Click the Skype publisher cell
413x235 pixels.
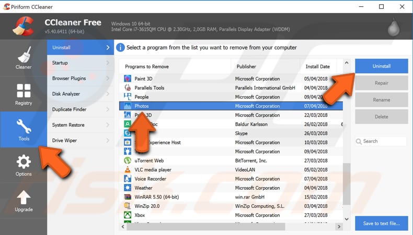242,133
